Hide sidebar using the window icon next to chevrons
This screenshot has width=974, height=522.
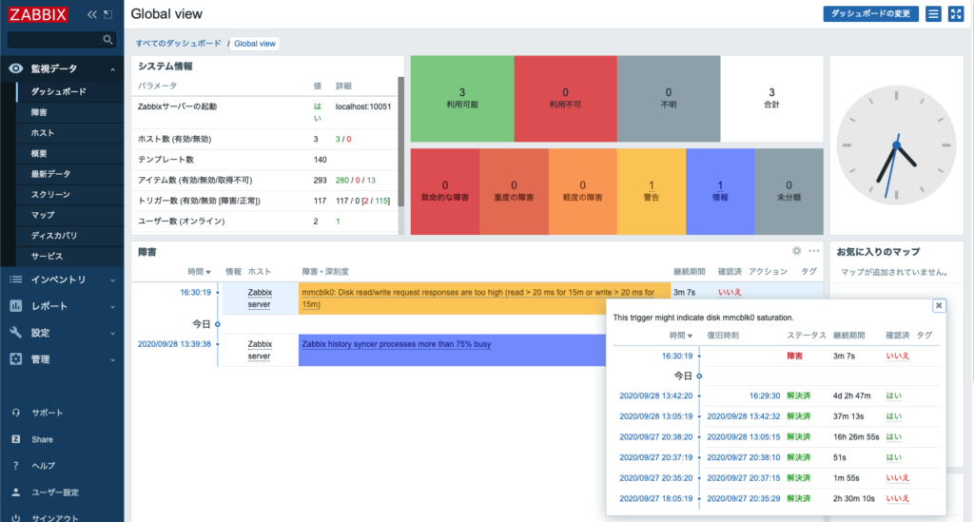tap(108, 14)
